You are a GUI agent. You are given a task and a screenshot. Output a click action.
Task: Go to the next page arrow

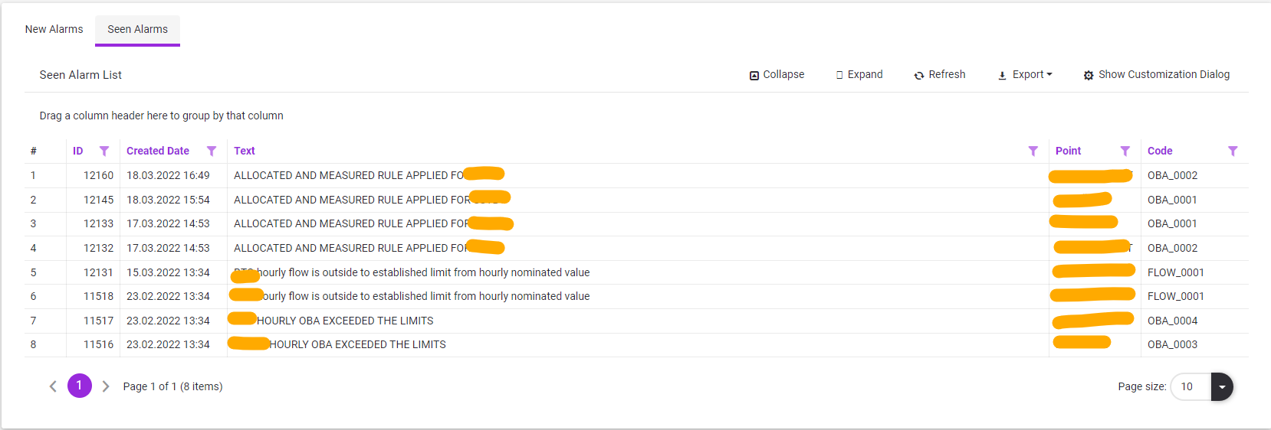click(106, 386)
